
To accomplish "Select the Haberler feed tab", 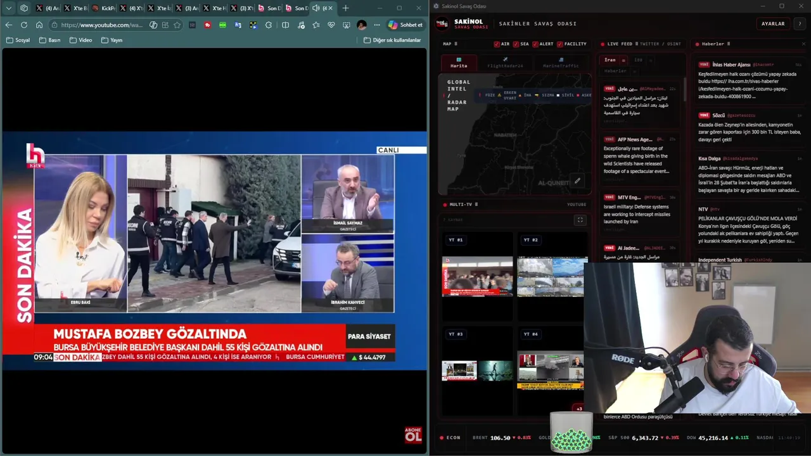I will [615, 71].
